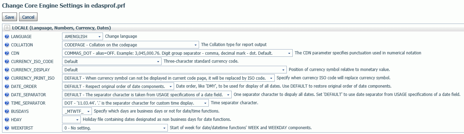
Task: Expand the CDN COMMAS_DOT dropdown
Action: pyautogui.click(x=177, y=53)
